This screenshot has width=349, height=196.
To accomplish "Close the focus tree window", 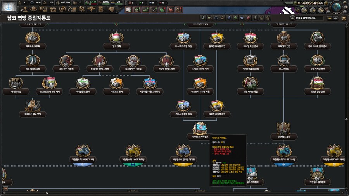I will pos(344,18).
